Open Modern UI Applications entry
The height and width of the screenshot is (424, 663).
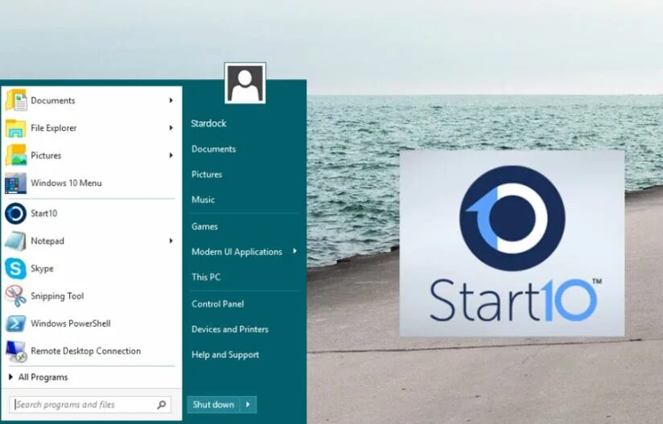[237, 252]
